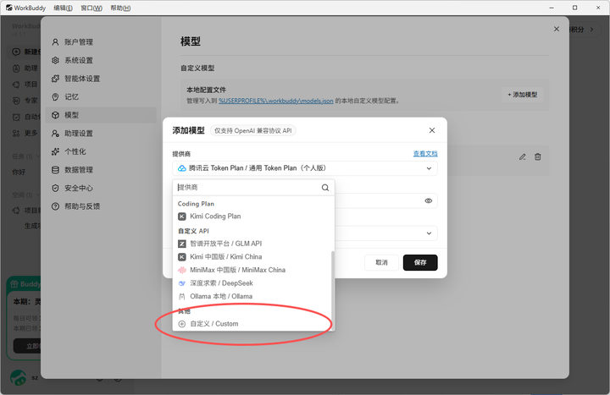The image size is (610, 395).
Task: Click WorkBuddy app logo in title bar
Action: click(x=9, y=8)
